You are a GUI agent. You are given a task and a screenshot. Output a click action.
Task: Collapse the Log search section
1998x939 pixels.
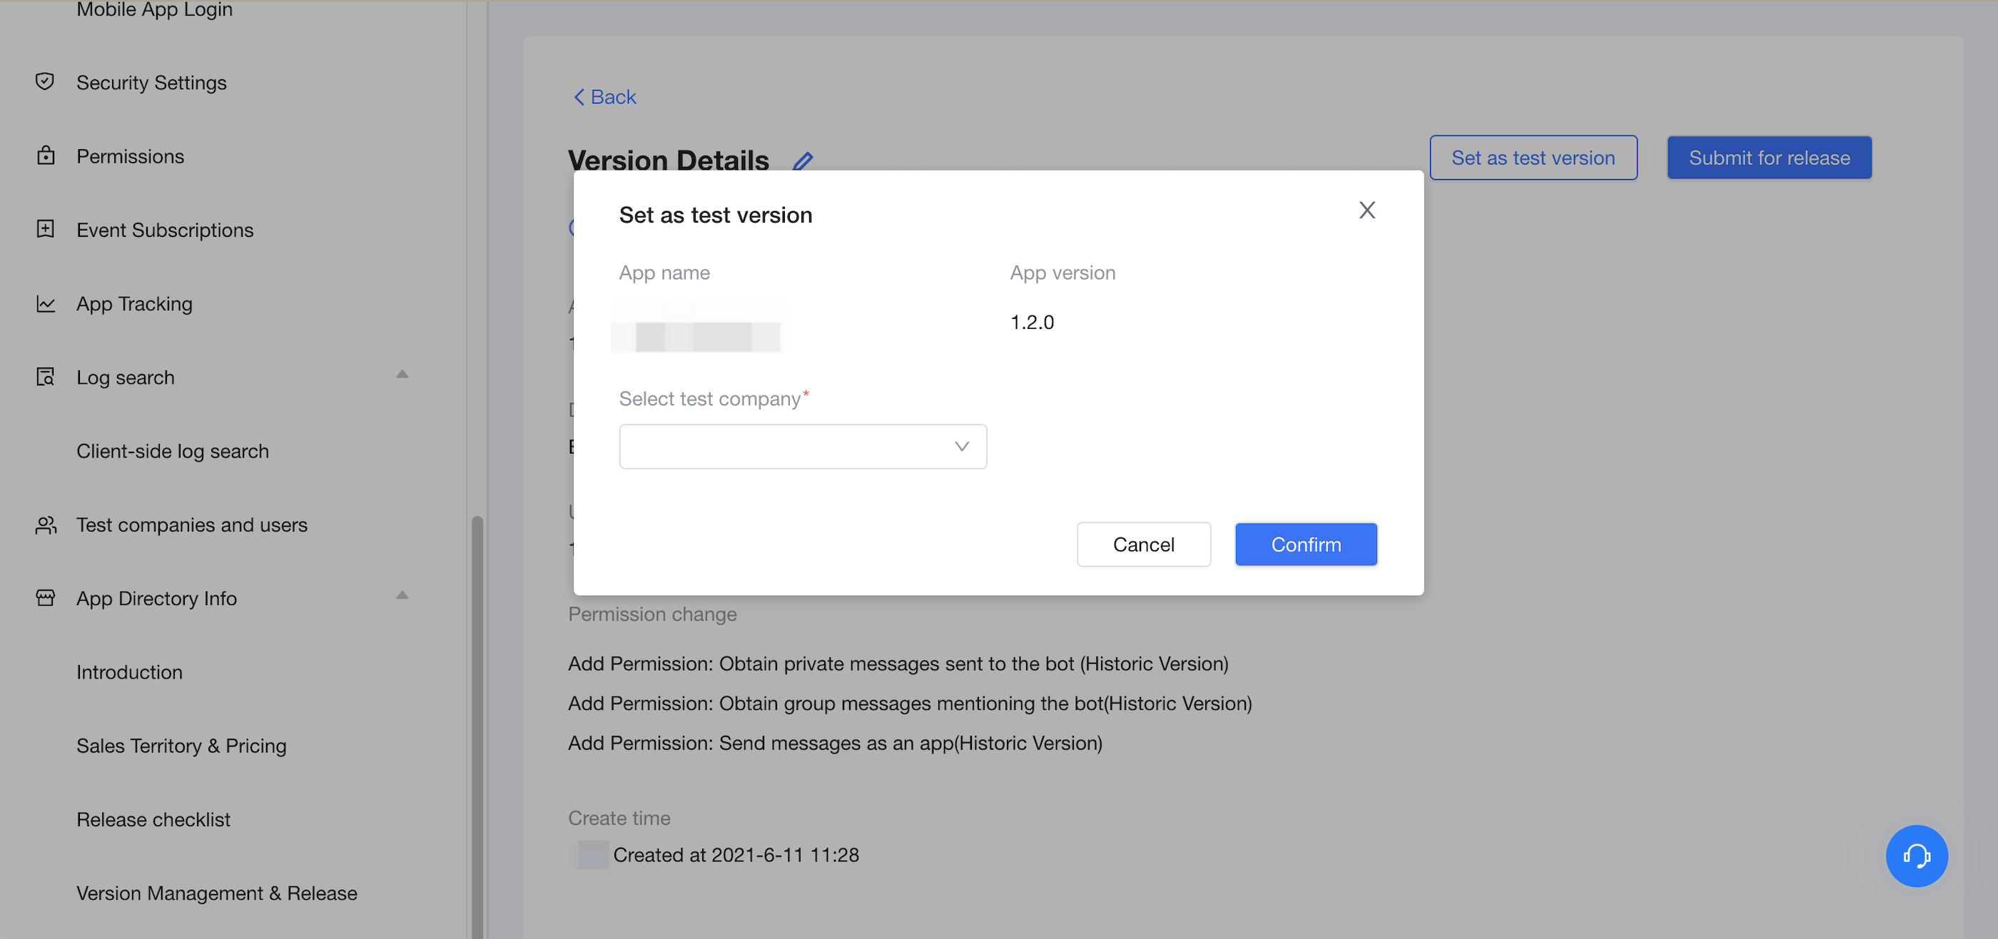click(402, 373)
